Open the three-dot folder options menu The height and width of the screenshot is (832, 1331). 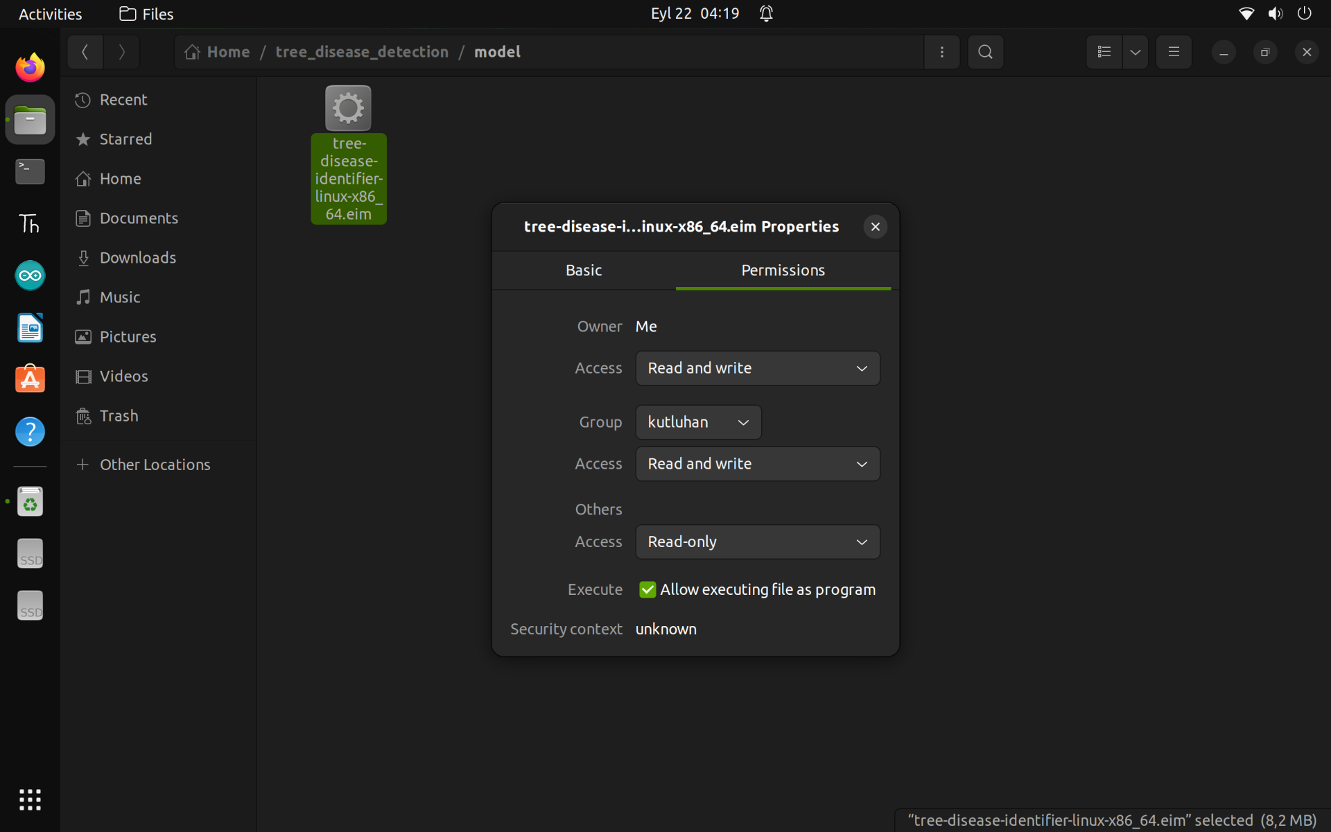point(941,52)
